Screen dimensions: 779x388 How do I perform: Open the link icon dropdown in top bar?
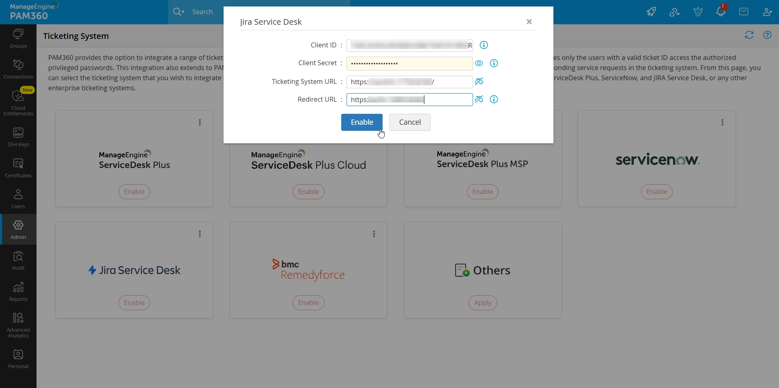(x=674, y=12)
